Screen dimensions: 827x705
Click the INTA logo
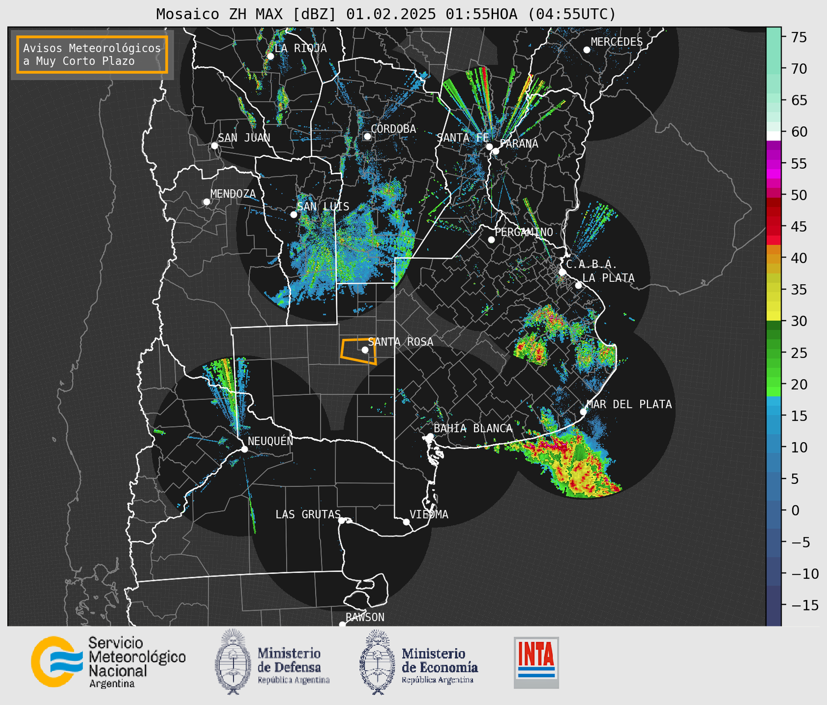click(x=536, y=662)
